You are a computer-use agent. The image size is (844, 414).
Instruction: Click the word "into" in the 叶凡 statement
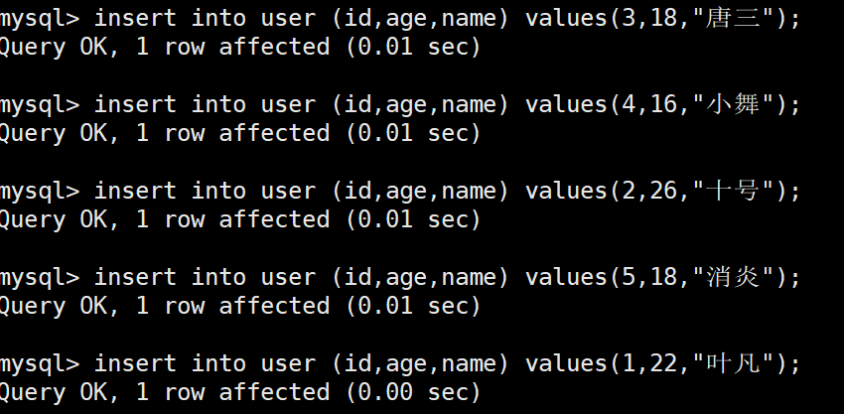point(218,364)
